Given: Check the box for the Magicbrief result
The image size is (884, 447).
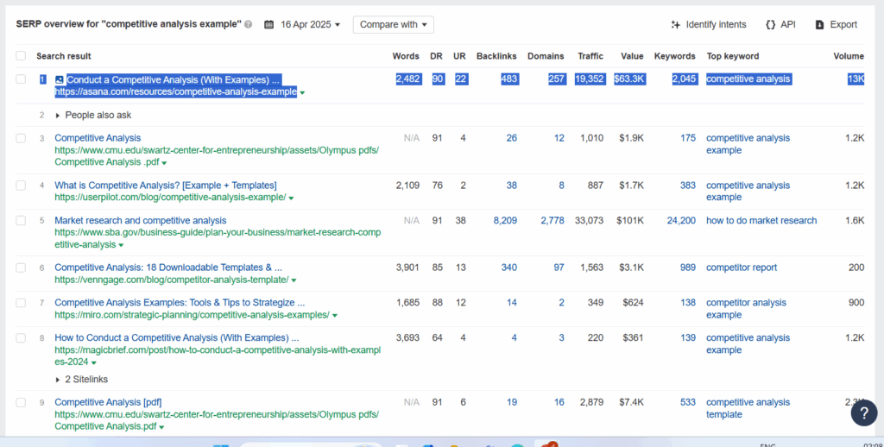Looking at the screenshot, I should [21, 338].
